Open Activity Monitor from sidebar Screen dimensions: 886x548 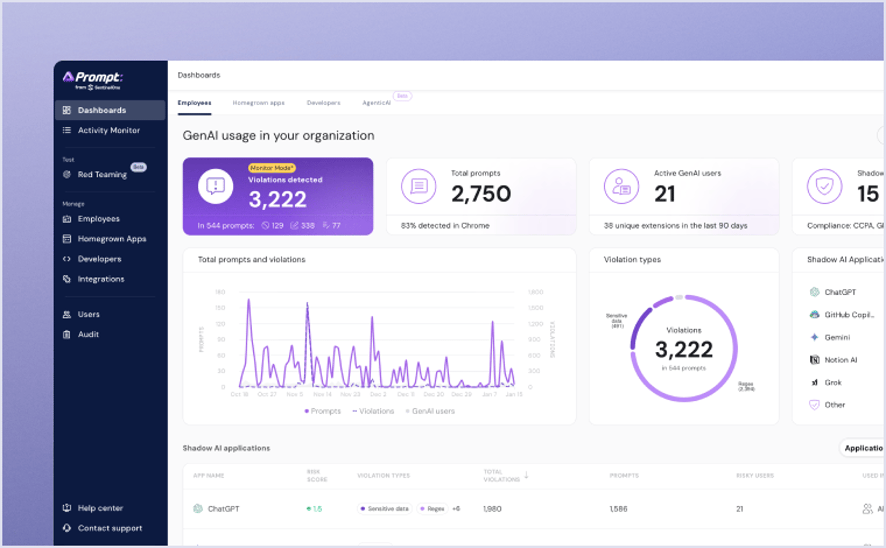tap(108, 131)
